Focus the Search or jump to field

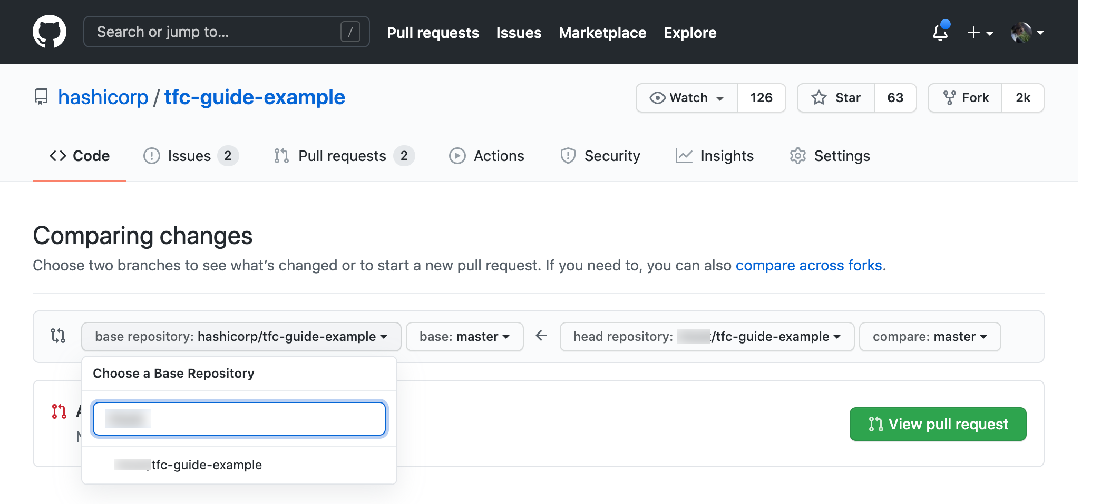tap(226, 32)
